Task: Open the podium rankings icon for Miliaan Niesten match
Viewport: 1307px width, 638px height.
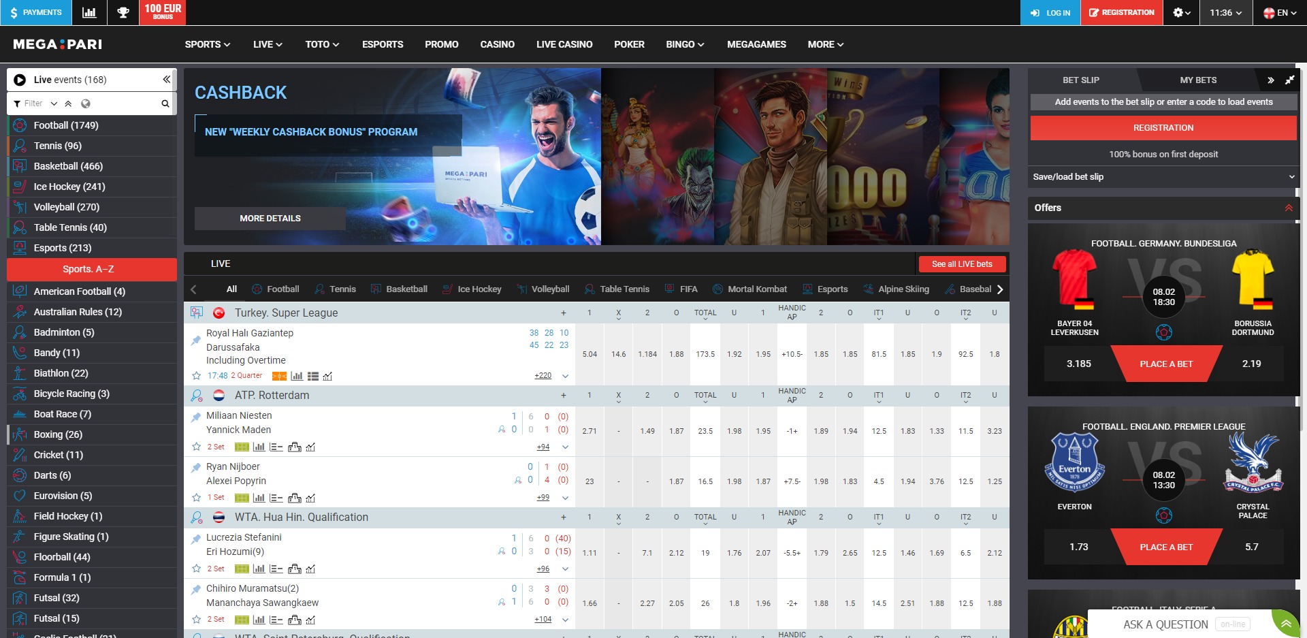Action: [295, 447]
